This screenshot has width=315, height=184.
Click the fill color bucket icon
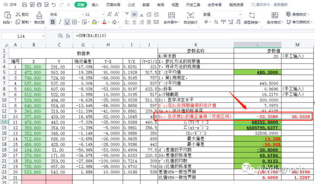pyautogui.click(x=94, y=22)
